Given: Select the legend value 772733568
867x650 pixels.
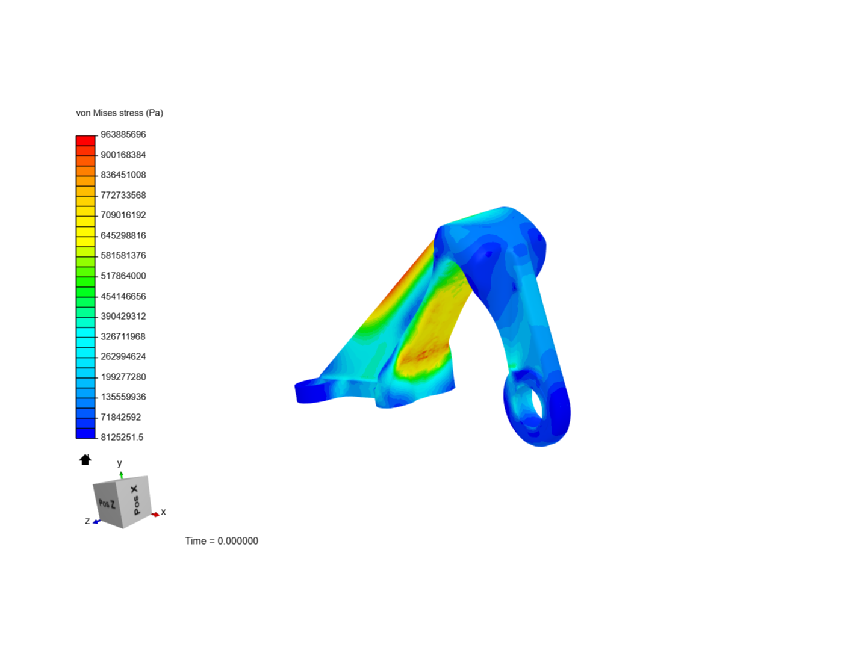Looking at the screenshot, I should [x=123, y=196].
